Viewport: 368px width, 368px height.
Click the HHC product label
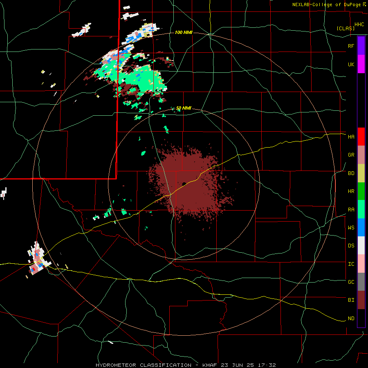[x=359, y=25]
